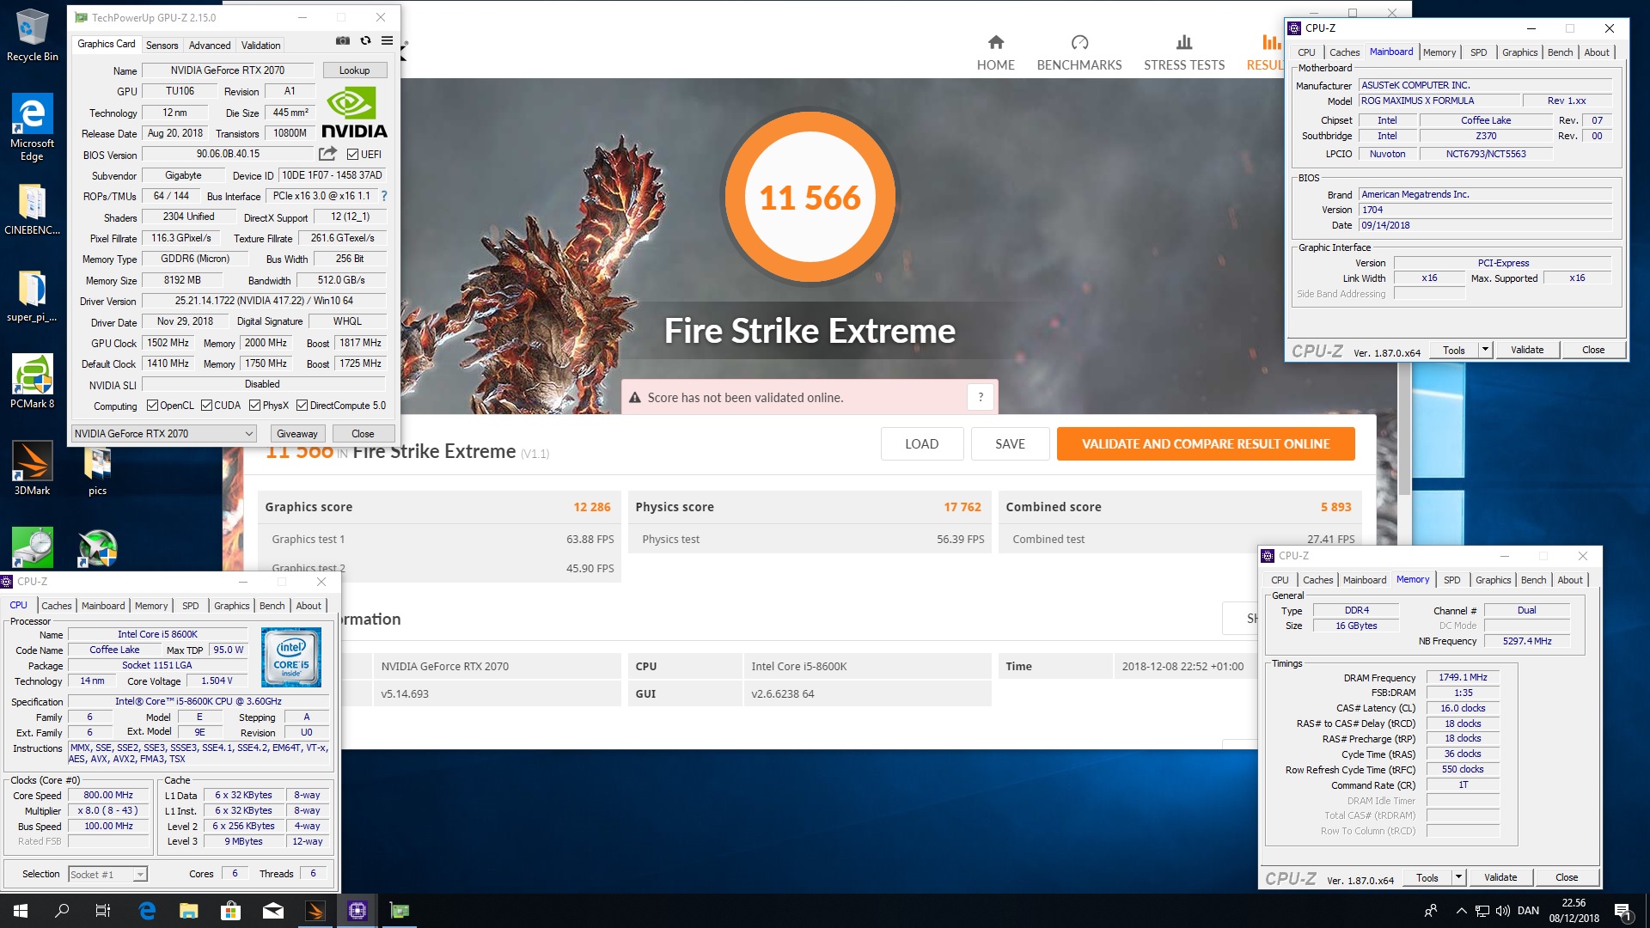The image size is (1650, 928).
Task: Click the BIOS export share icon in GPU-Z
Action: tap(327, 154)
